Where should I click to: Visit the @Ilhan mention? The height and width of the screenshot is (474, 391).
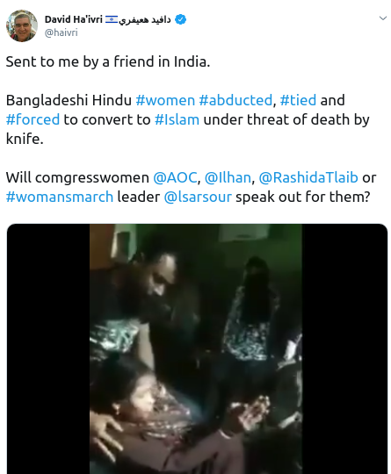228,177
